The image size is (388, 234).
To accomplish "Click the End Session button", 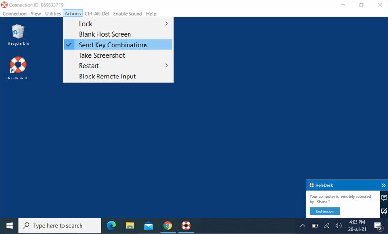I will click(324, 211).
